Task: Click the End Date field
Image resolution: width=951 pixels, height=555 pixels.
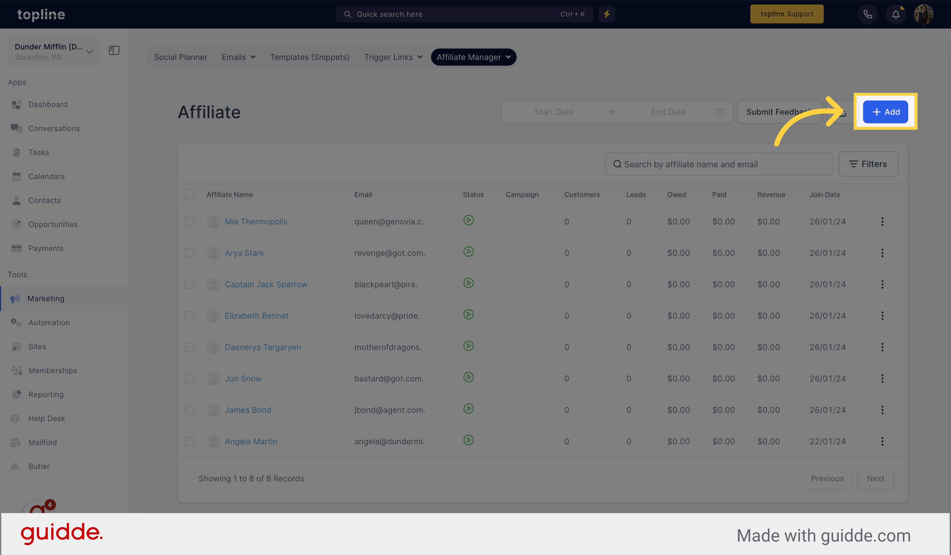Action: [668, 112]
